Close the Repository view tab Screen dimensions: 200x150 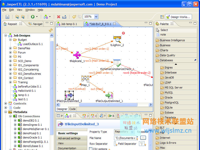[x=21, y=24]
